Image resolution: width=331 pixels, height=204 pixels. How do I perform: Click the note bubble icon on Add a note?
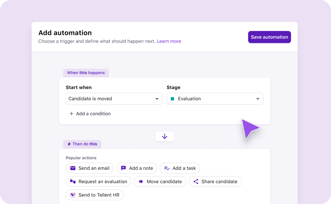coord(124,168)
